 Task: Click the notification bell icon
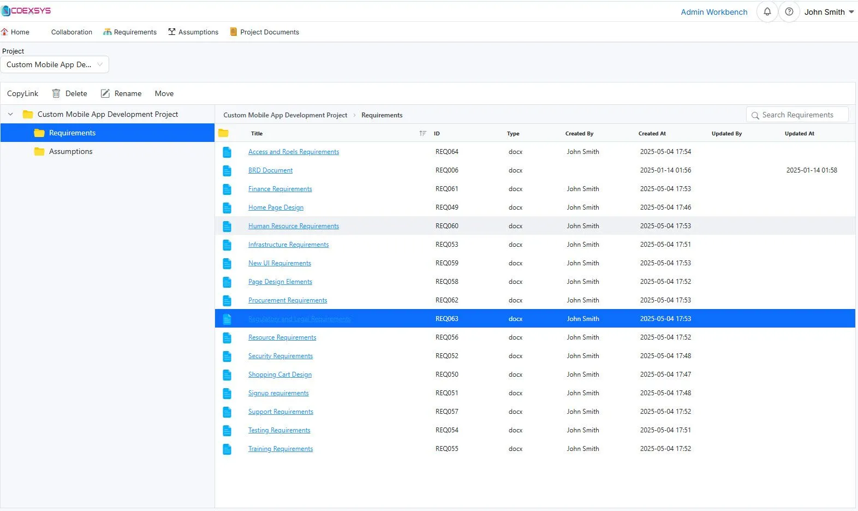pyautogui.click(x=767, y=11)
